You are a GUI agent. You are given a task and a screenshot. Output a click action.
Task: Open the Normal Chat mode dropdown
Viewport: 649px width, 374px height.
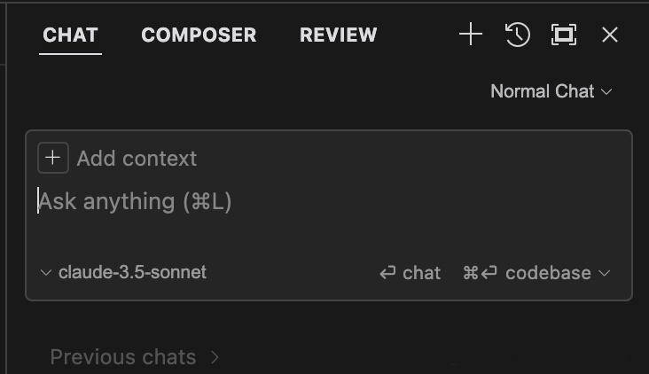(x=551, y=91)
